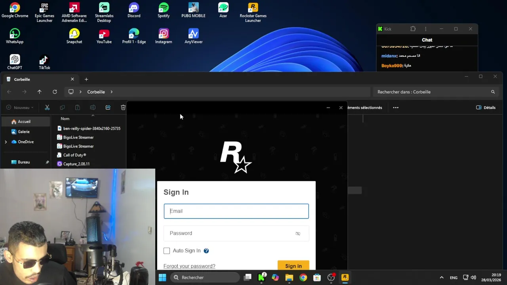Click the Rechercher dans : Corbeille search field
Image resolution: width=507 pixels, height=285 pixels.
tap(435, 92)
